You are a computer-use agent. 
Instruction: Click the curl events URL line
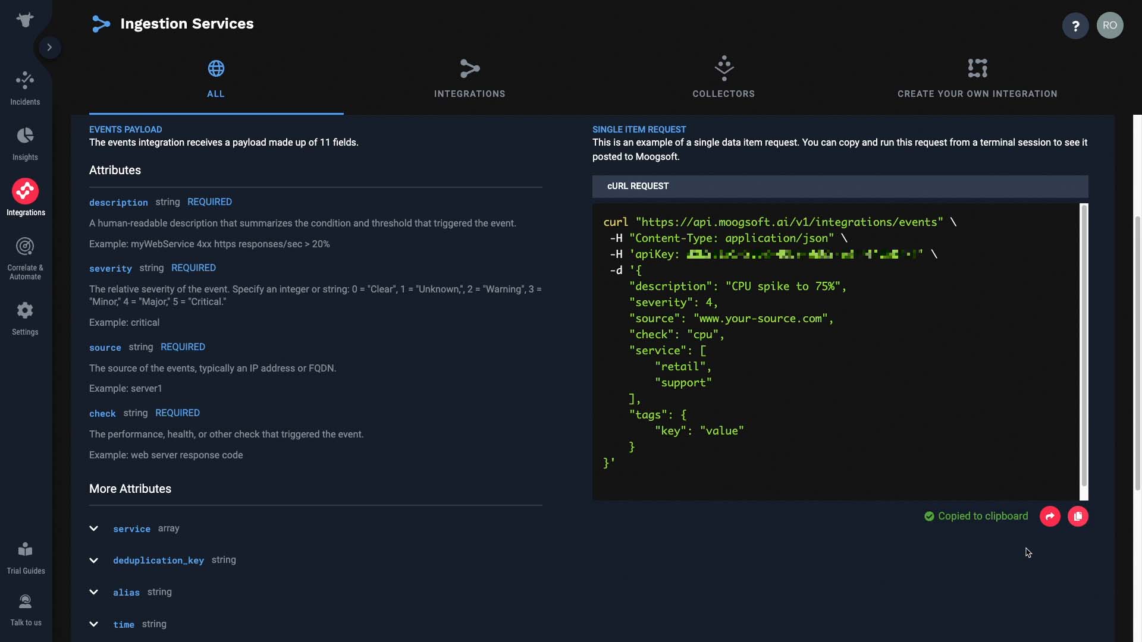[x=780, y=222]
